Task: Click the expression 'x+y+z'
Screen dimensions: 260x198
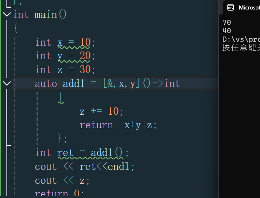Action: [138, 125]
